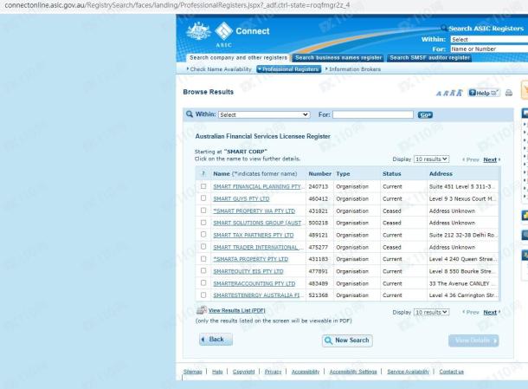The image size is (528, 389).
Task: Click the View Details button
Action: tap(473, 340)
